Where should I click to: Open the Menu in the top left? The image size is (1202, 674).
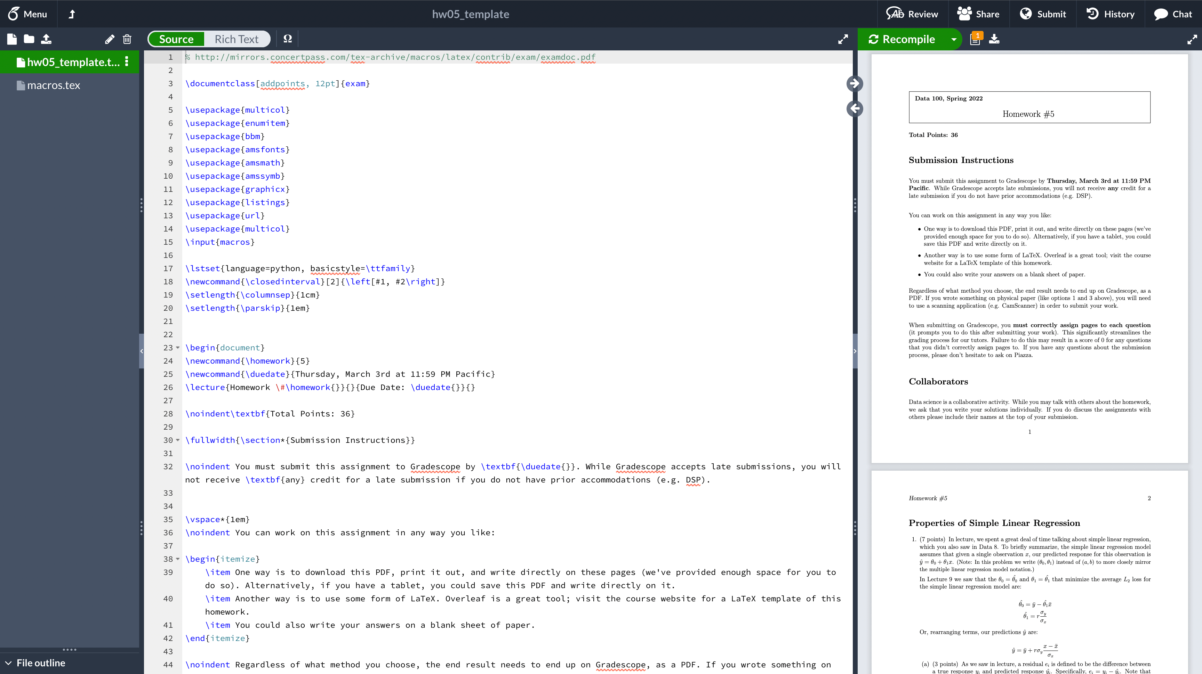coord(28,14)
